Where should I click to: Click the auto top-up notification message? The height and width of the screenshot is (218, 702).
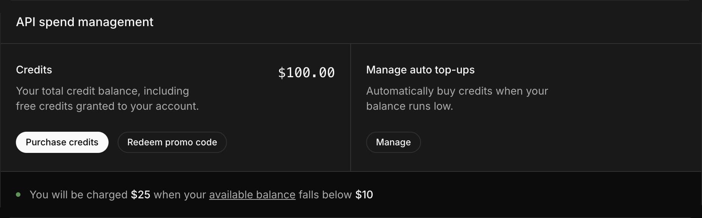pos(202,194)
